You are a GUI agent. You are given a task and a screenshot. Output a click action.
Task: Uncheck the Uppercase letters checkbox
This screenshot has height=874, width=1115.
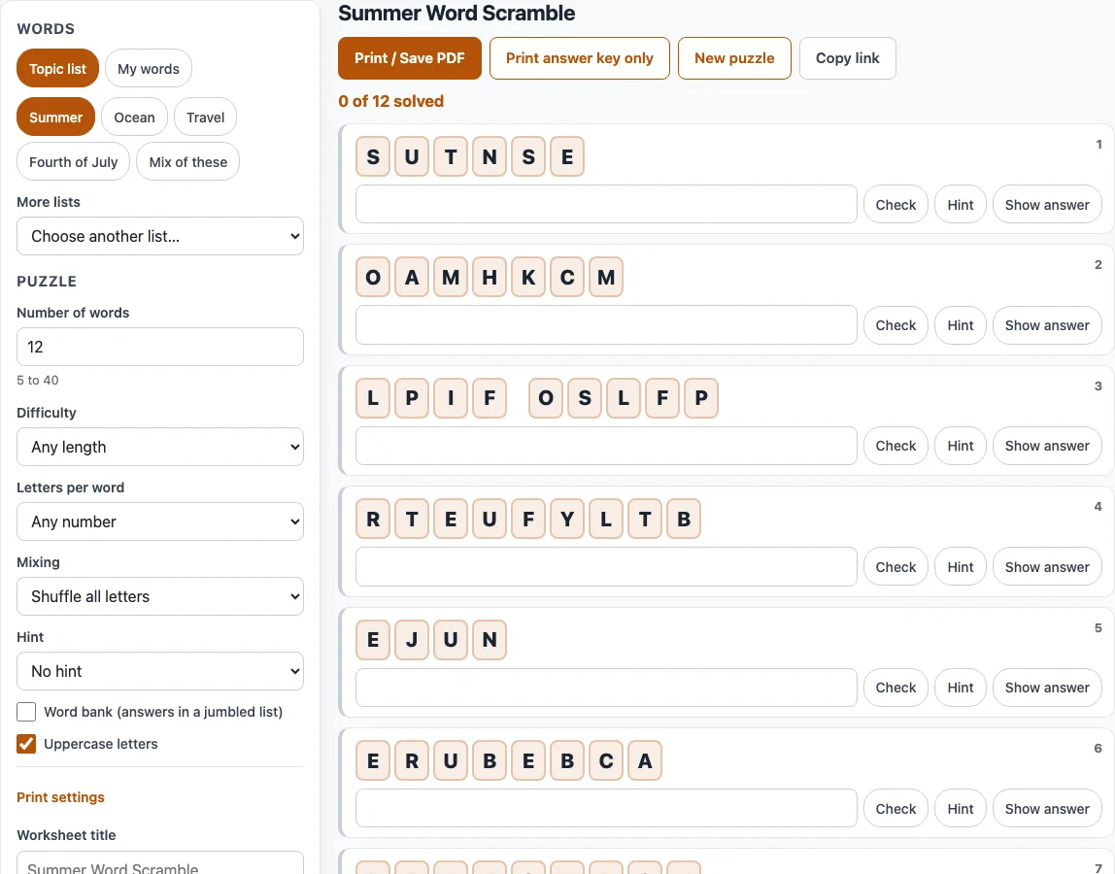[26, 744]
